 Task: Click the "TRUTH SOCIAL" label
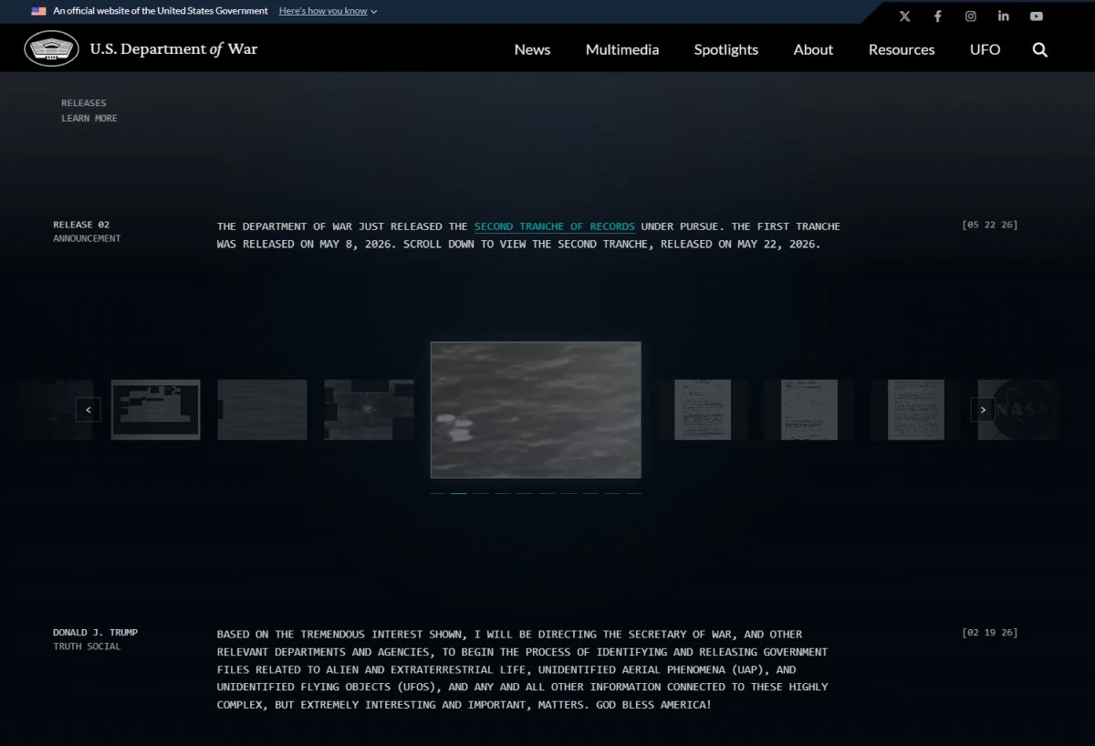point(87,647)
